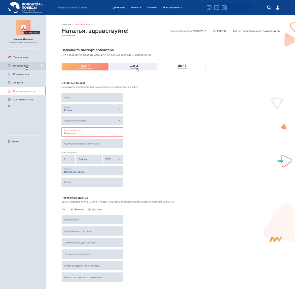Click the Twitter icon in header
295x289 pixels.
(209, 8)
